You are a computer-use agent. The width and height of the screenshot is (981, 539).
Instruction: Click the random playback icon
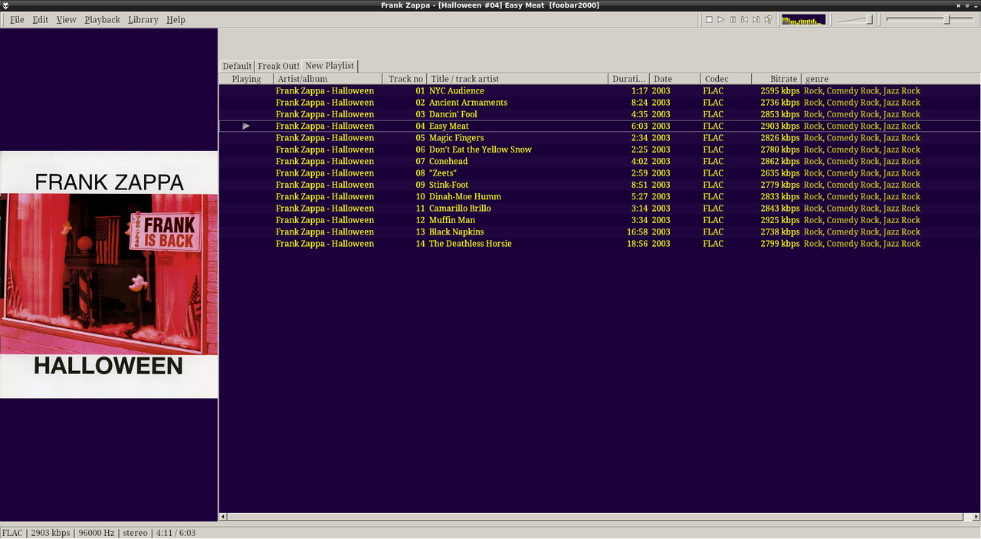pyautogui.click(x=768, y=19)
